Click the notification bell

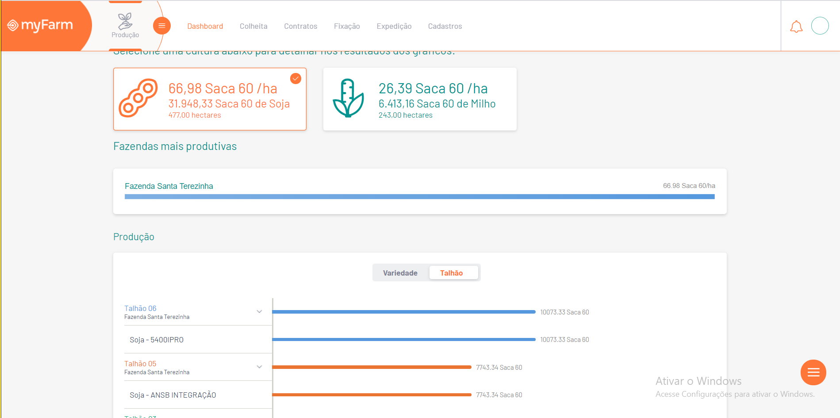coord(797,26)
